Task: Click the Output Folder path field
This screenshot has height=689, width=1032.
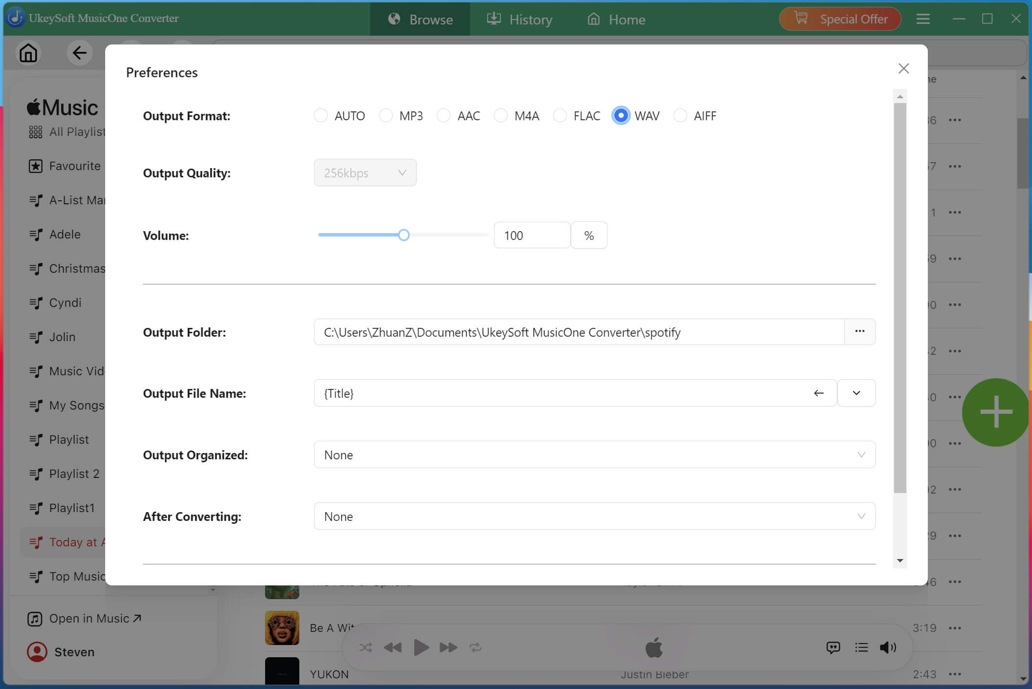Action: point(579,332)
